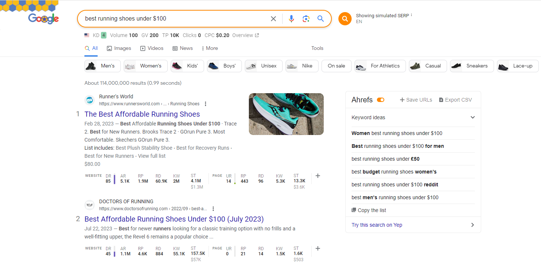Click the Google logo
This screenshot has height=270, width=541.
[x=43, y=19]
